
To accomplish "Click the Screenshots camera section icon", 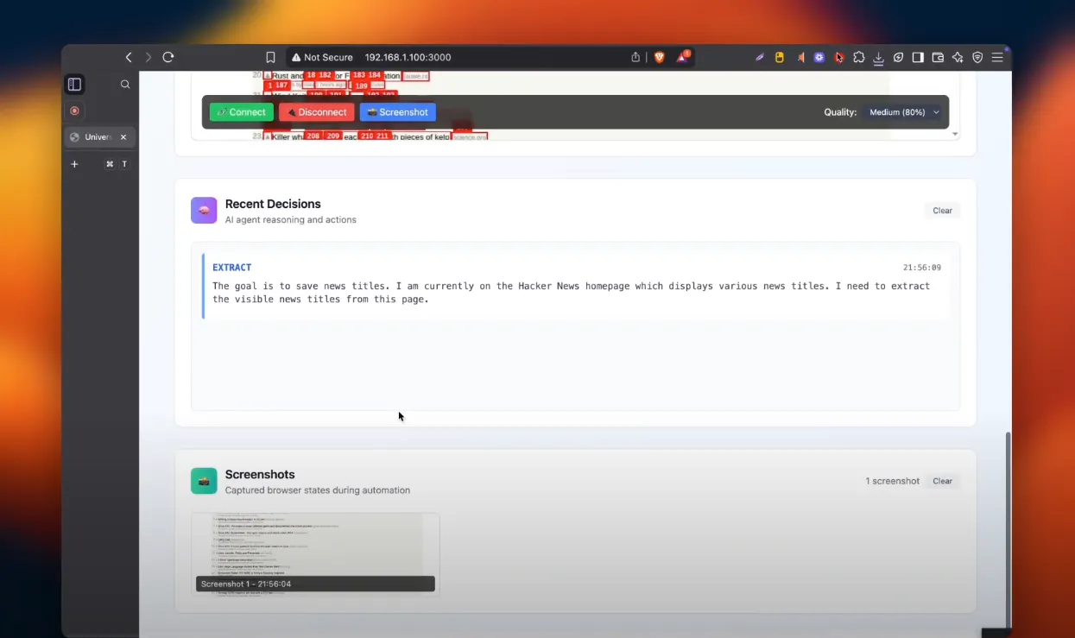I will [x=204, y=481].
